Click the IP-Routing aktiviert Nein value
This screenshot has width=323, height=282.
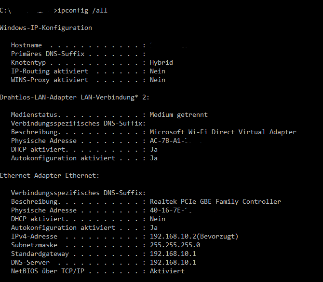click(157, 71)
